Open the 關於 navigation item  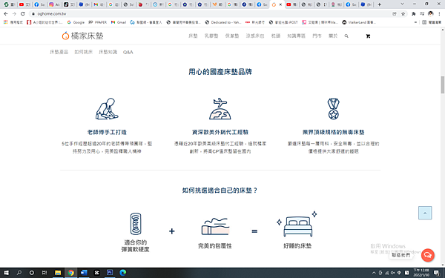[x=333, y=36]
